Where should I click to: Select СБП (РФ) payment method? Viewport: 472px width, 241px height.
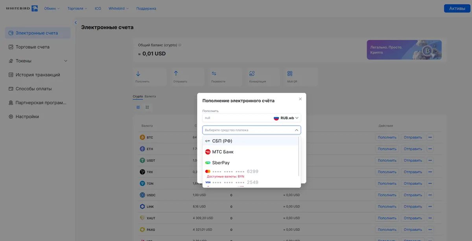click(251, 141)
